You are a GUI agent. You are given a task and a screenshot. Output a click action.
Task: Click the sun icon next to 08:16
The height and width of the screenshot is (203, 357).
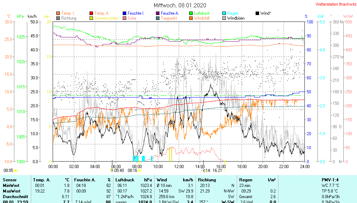pyautogui.click(x=140, y=171)
